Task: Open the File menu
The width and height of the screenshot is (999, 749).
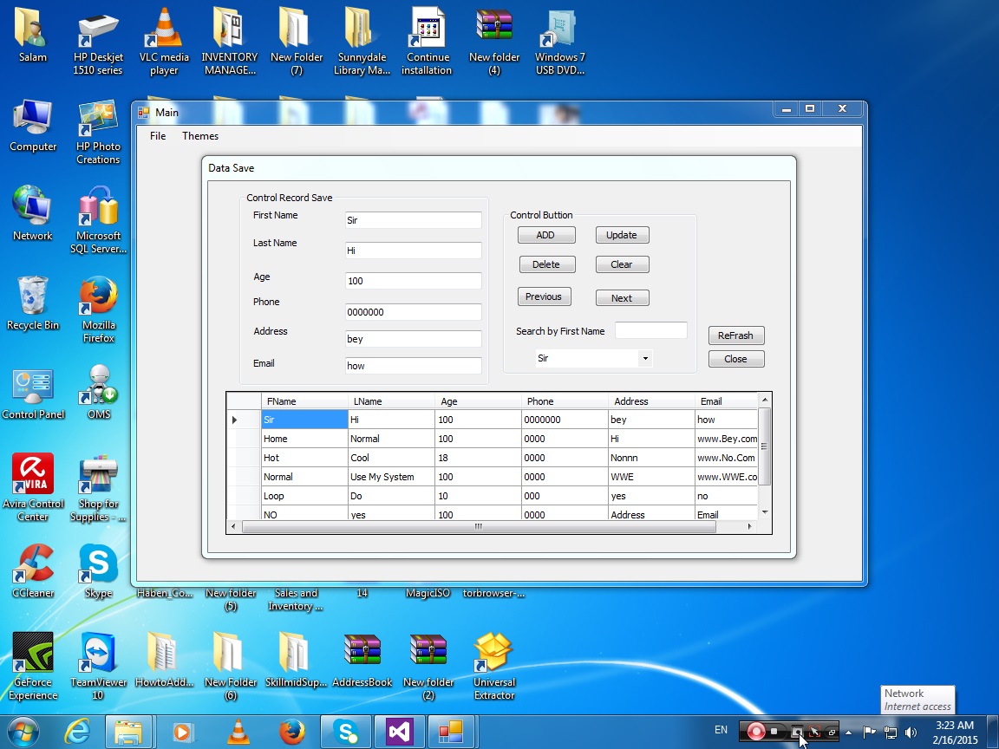Action: click(157, 135)
